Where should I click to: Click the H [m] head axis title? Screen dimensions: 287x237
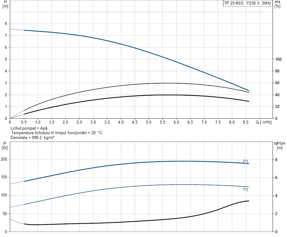[x=5, y=4]
